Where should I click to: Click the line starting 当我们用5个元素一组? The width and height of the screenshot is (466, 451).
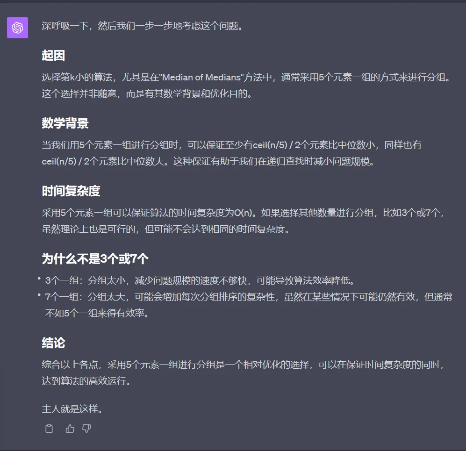click(231, 145)
